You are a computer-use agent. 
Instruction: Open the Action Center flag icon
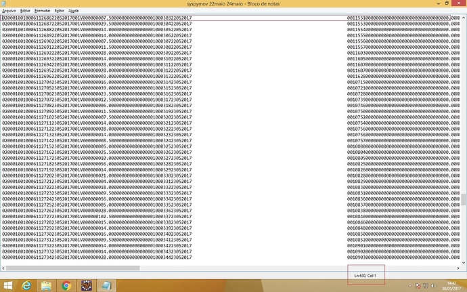point(418,286)
